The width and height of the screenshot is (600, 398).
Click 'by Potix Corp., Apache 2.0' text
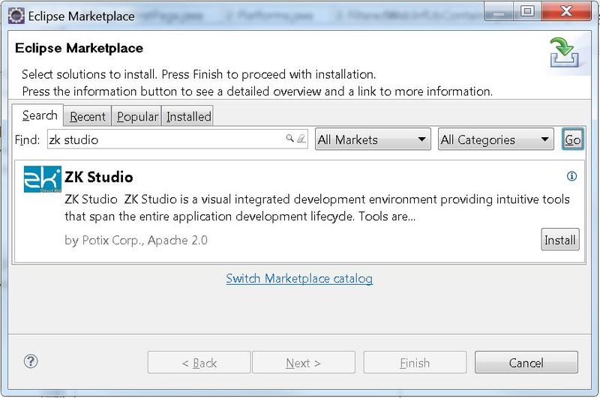136,240
